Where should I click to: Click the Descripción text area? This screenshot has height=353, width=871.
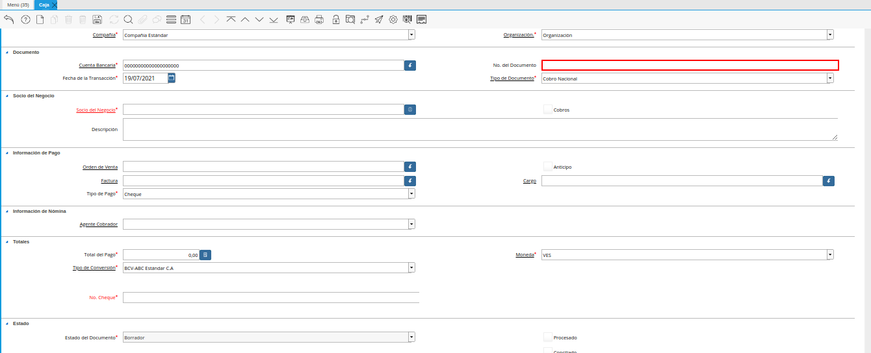click(x=480, y=129)
